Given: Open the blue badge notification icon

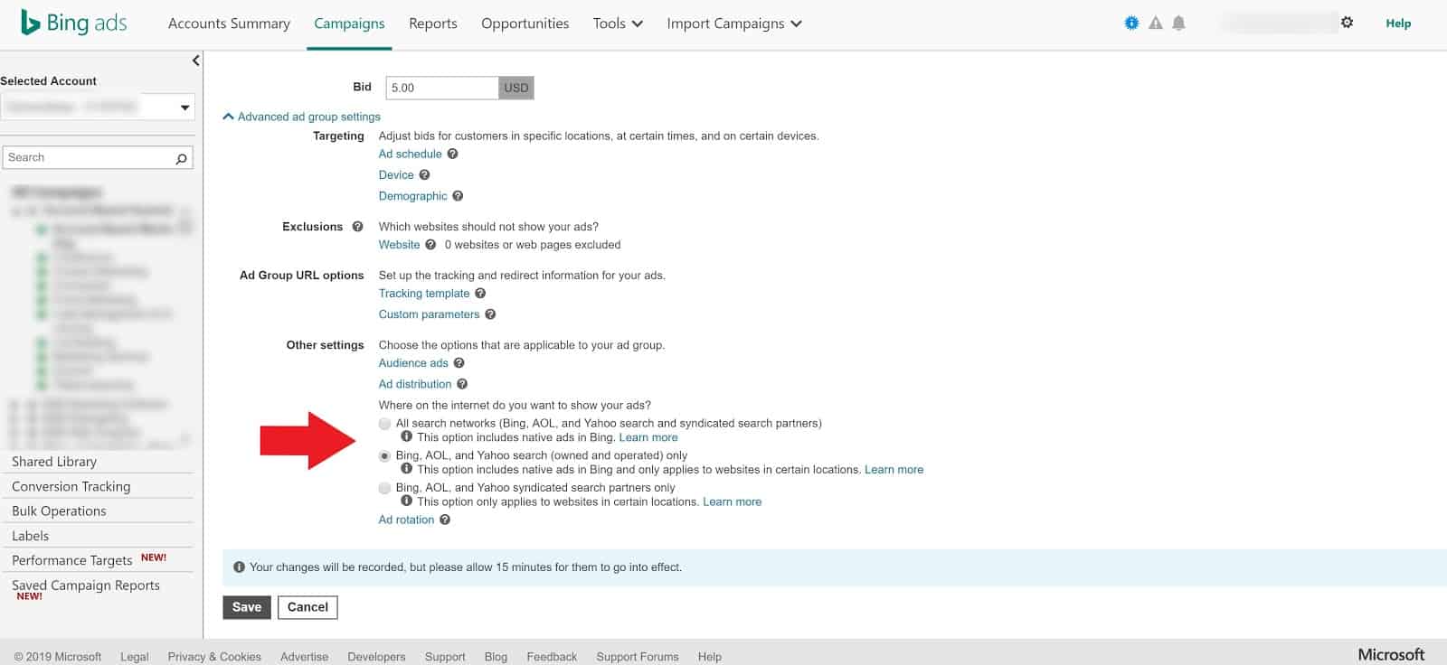Looking at the screenshot, I should coord(1131,23).
